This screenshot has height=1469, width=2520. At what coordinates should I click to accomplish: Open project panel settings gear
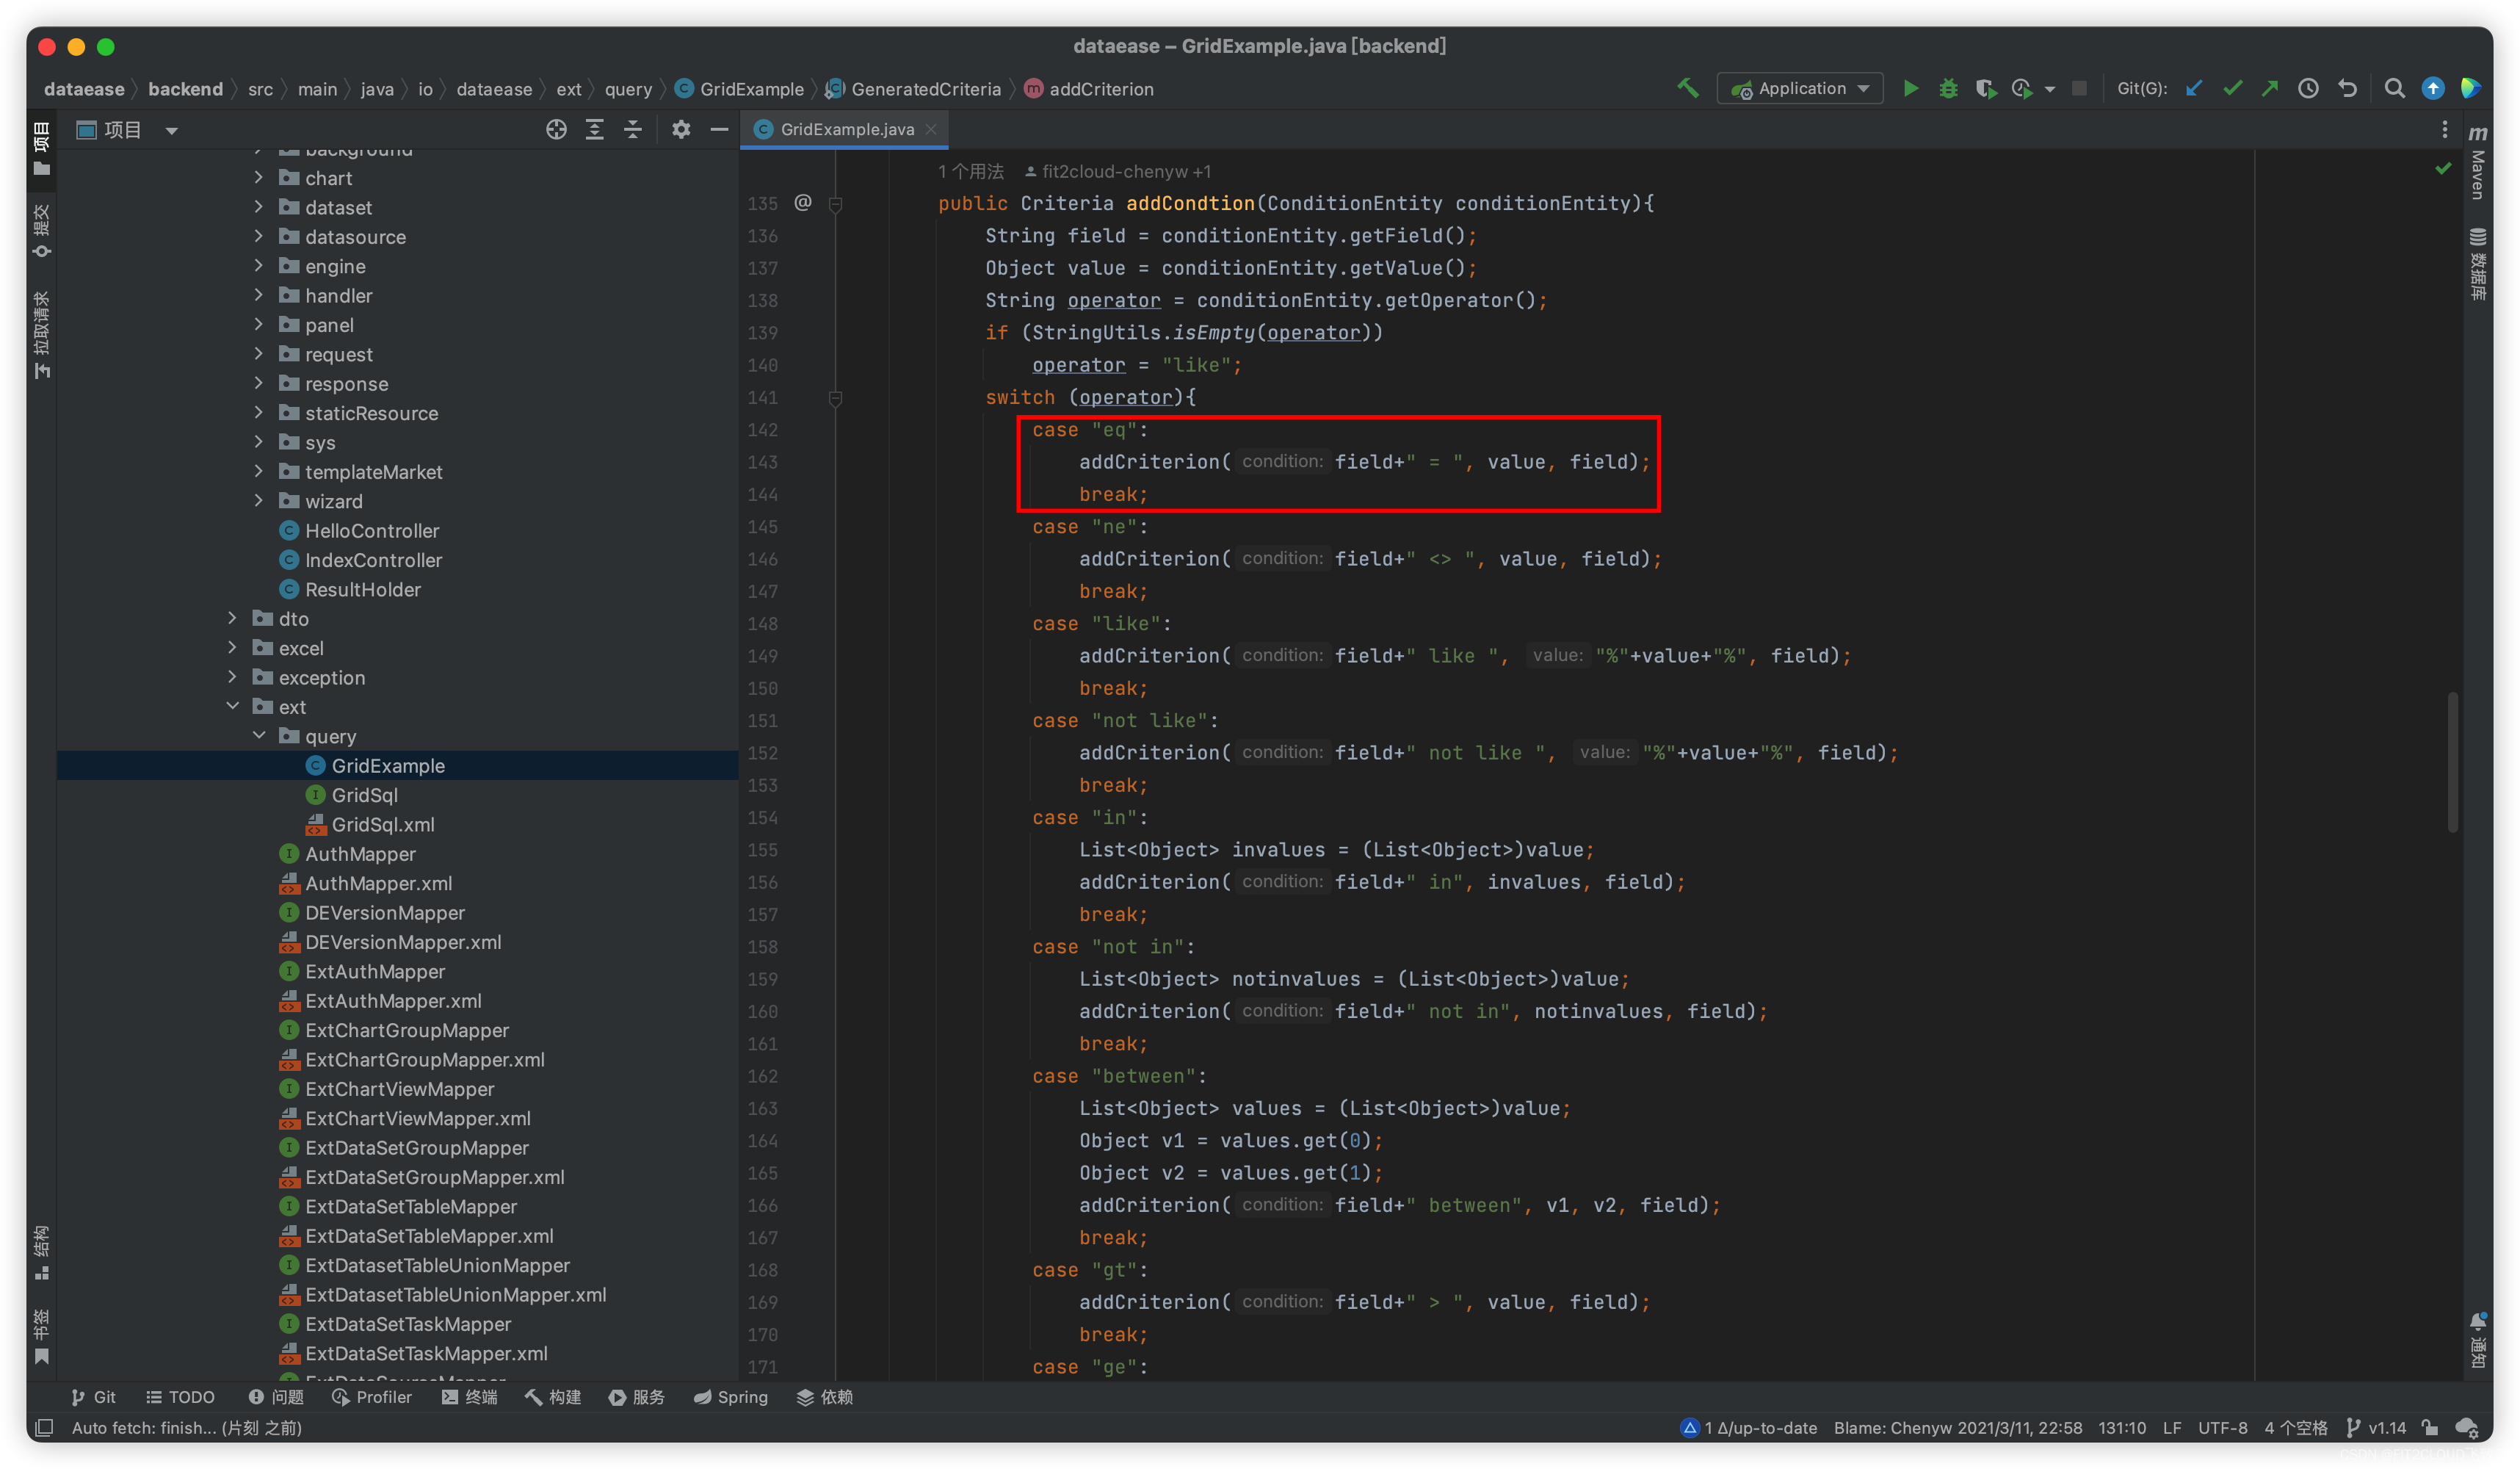click(x=681, y=130)
